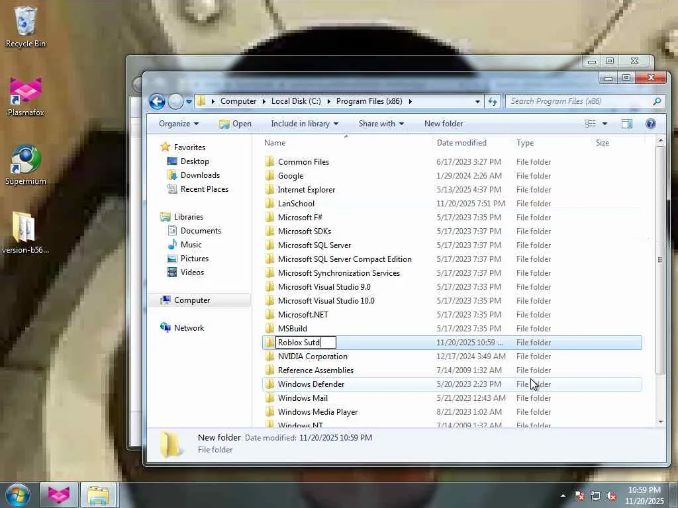Image resolution: width=678 pixels, height=508 pixels.
Task: Select the Microsoft Visual Studio 9.0 folder
Action: pos(324,287)
